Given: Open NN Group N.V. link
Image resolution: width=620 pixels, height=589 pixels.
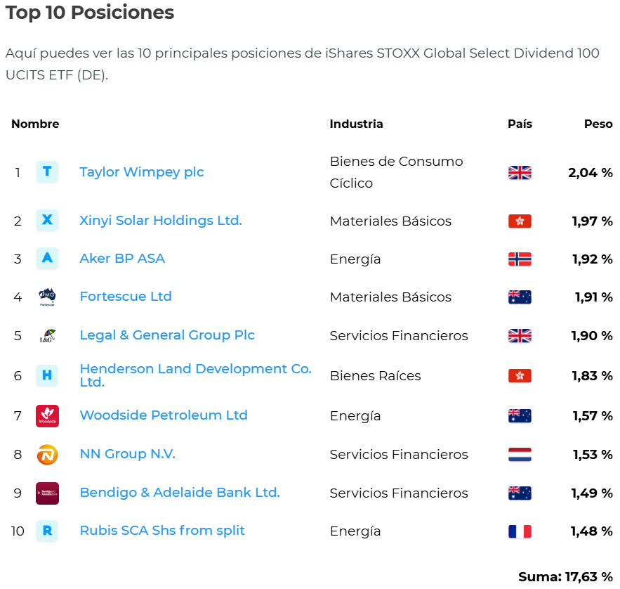Looking at the screenshot, I should (x=127, y=454).
